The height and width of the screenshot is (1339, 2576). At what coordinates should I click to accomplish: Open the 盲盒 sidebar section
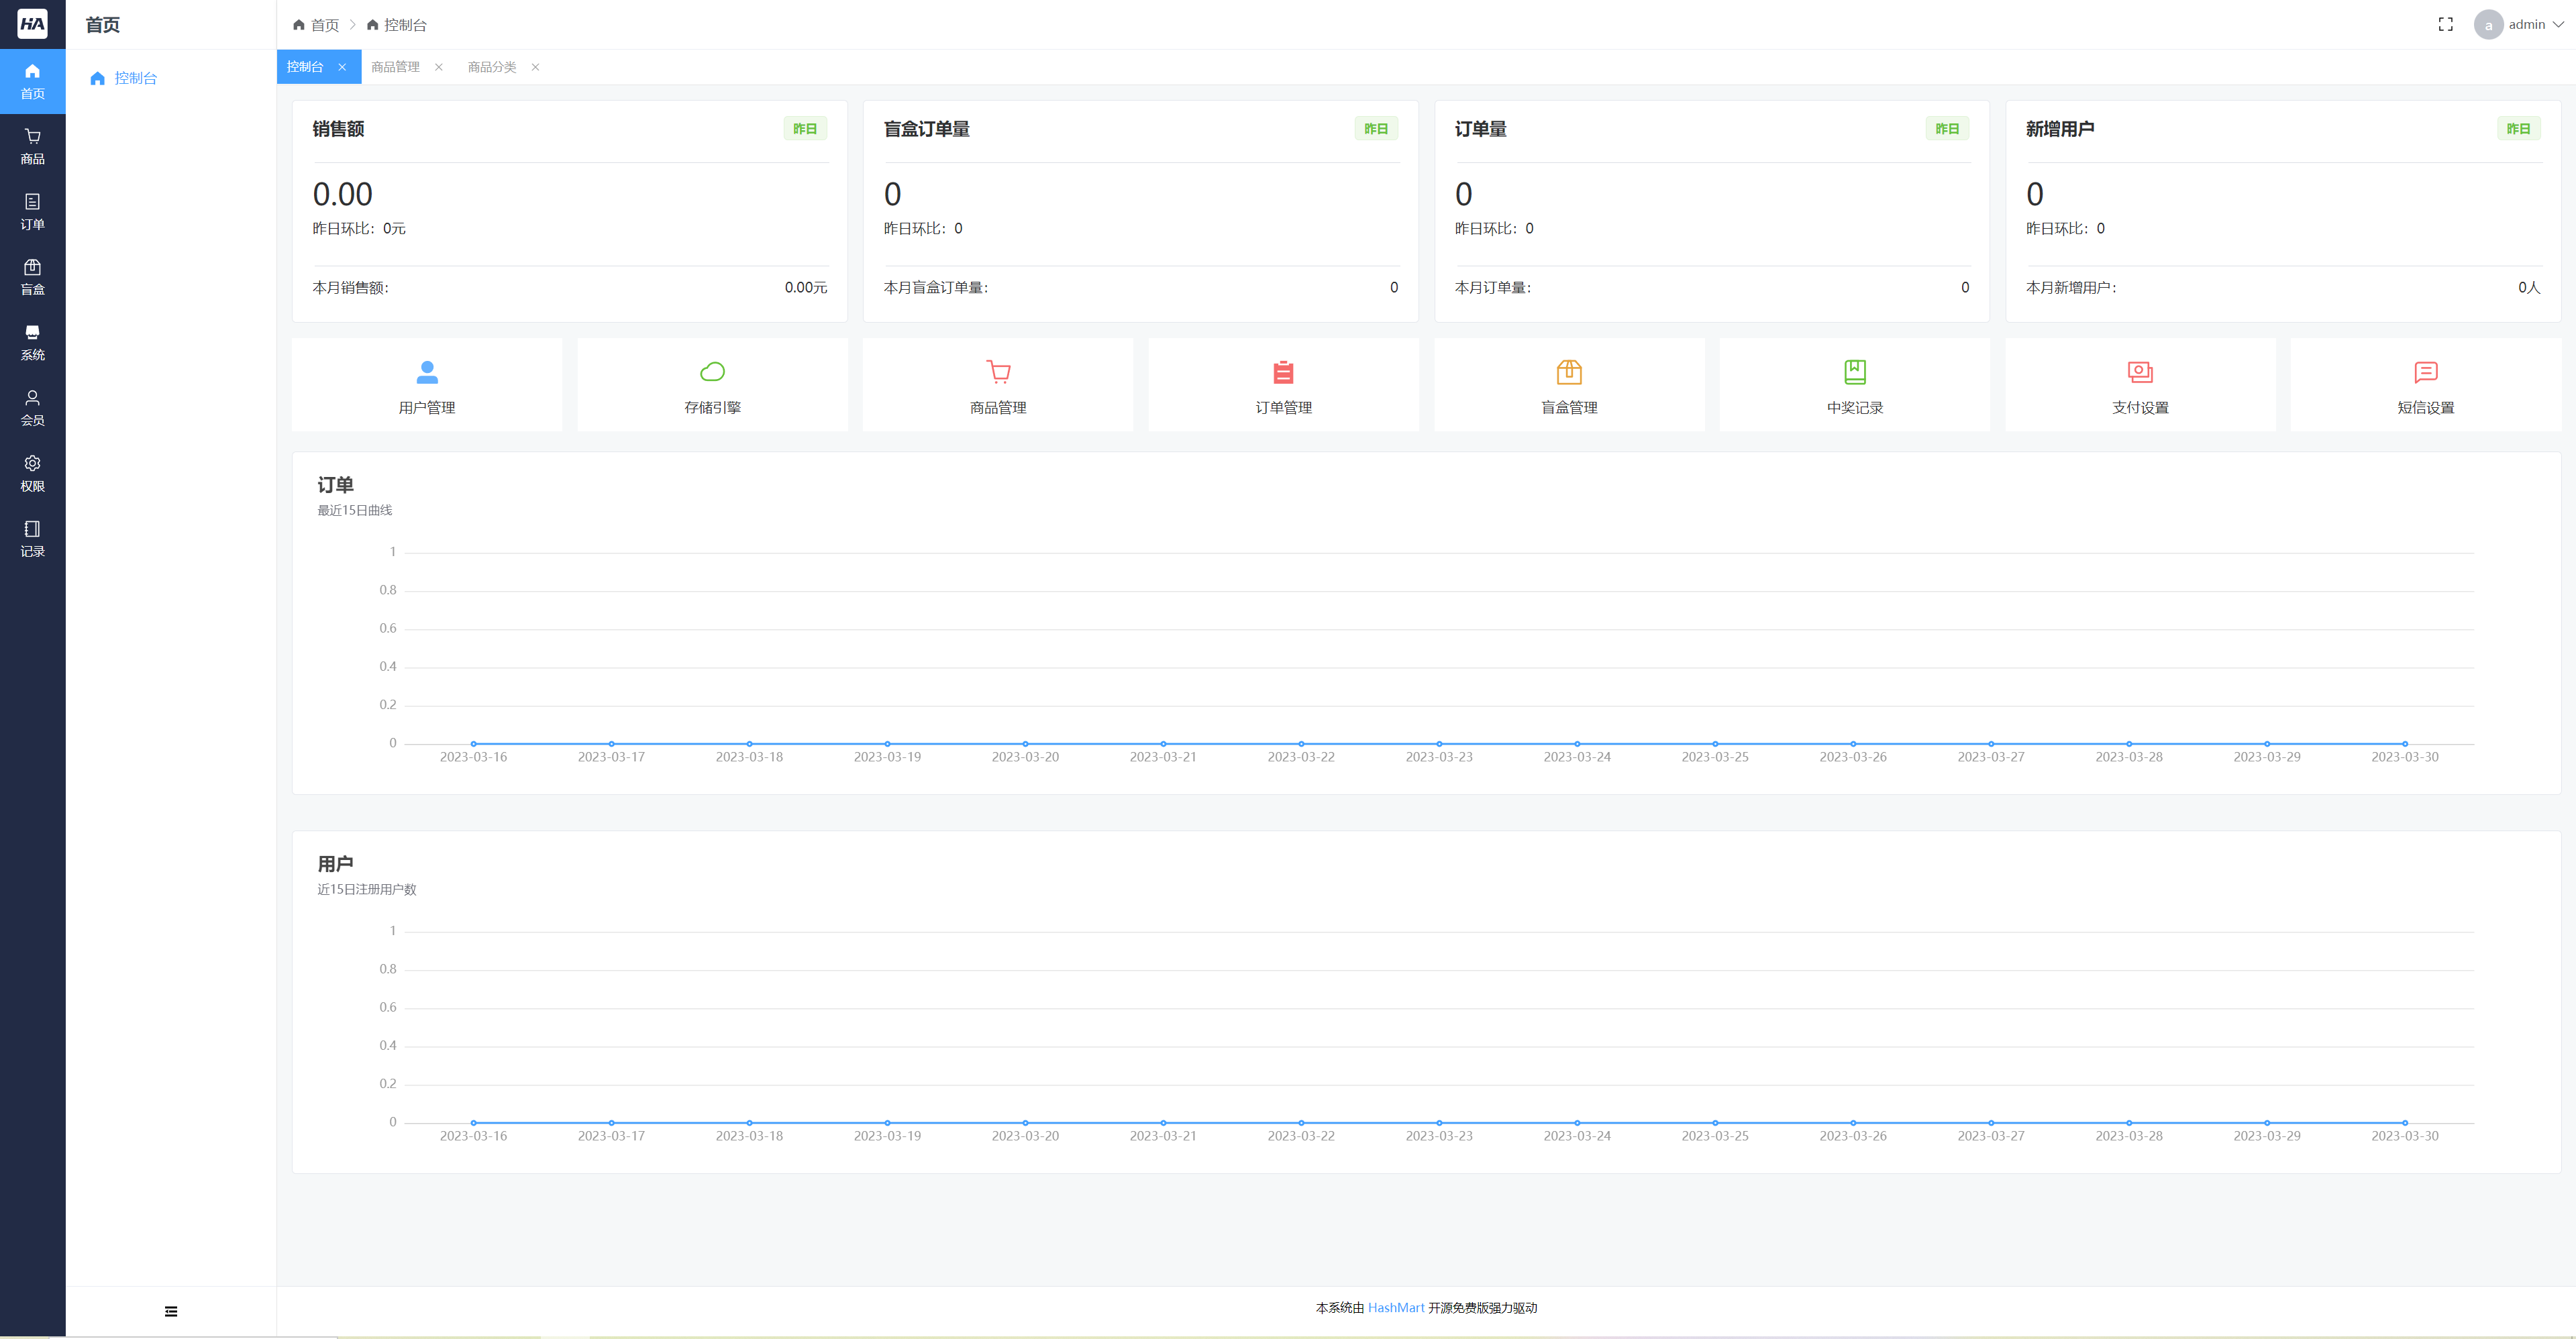[x=32, y=277]
